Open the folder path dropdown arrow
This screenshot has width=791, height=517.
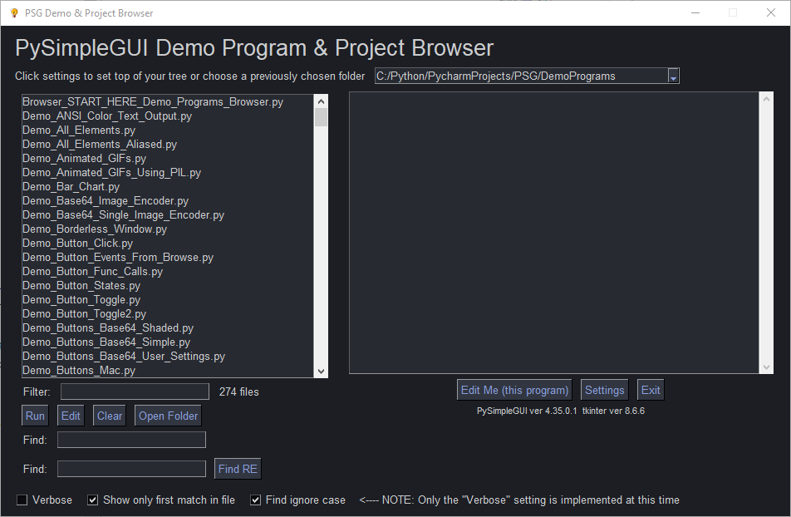coord(673,76)
